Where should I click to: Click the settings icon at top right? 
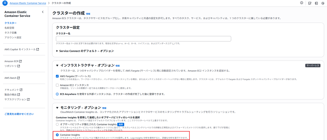pyautogui.click(x=323, y=3)
